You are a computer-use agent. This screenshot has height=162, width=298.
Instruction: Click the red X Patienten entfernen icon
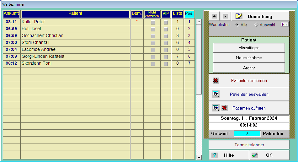point(216,81)
